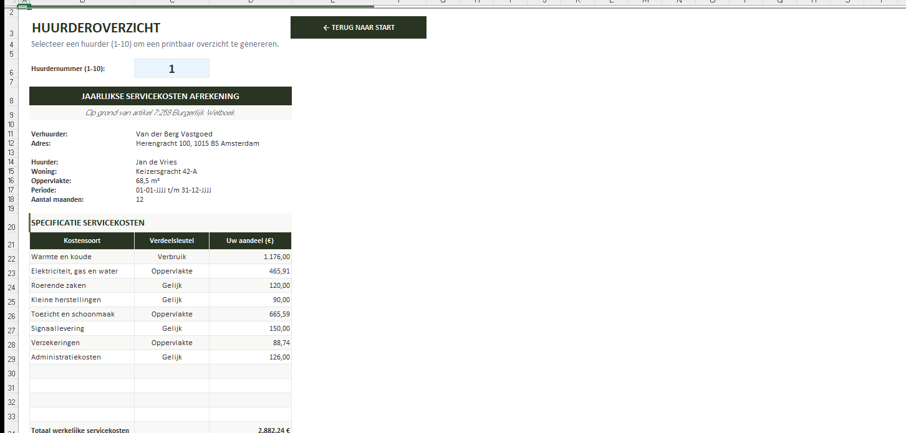906x433 pixels.
Task: Click the amount 465,91 cell
Action: point(250,271)
